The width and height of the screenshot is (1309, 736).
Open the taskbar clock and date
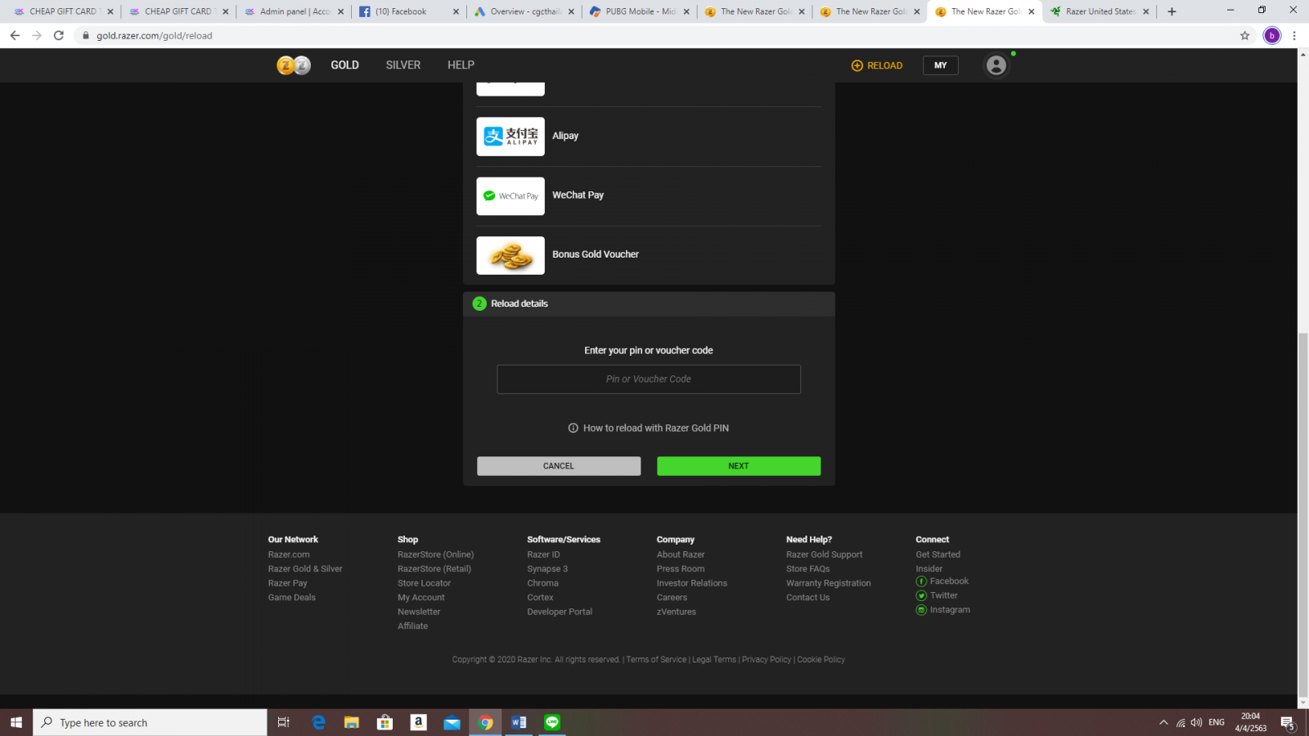click(x=1251, y=722)
